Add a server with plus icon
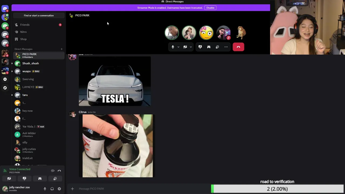Image resolution: width=345 pixels, height=194 pixels. 5,79
